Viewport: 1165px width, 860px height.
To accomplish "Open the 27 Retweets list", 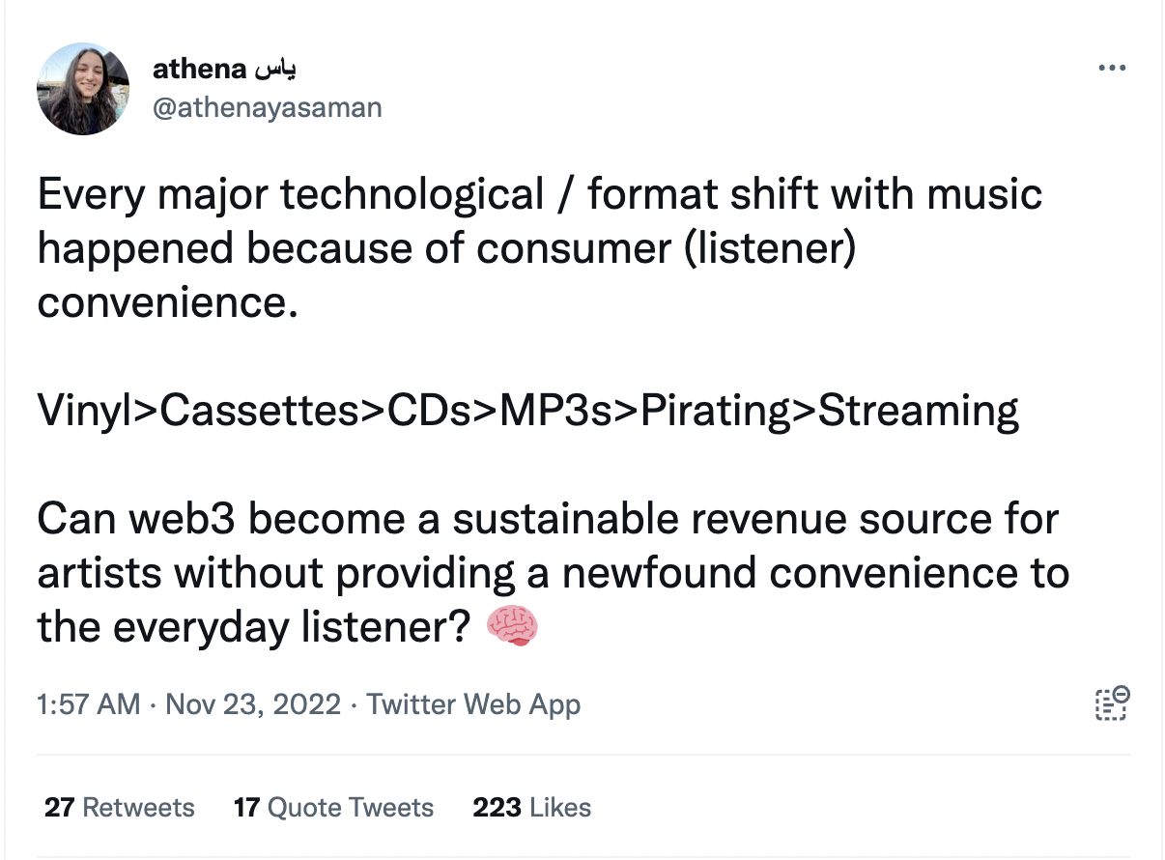I will [118, 807].
